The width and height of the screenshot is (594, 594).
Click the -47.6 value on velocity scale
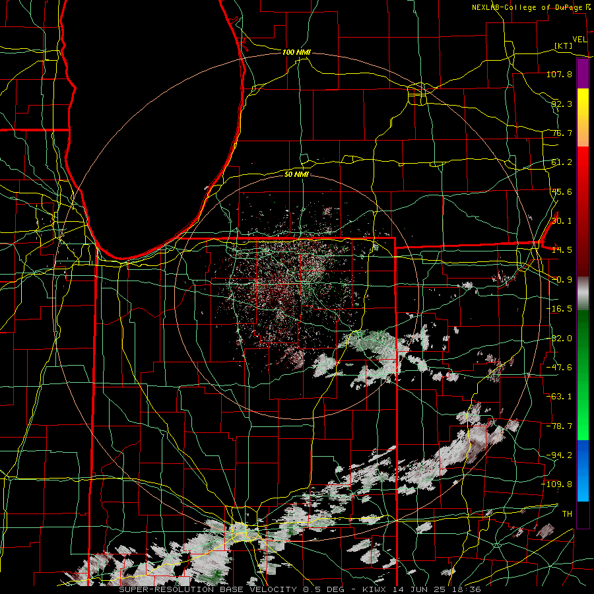559,368
